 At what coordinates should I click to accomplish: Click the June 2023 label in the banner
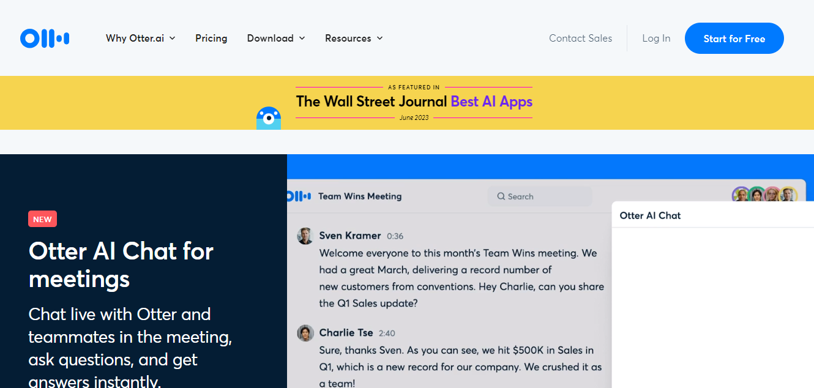pos(414,118)
